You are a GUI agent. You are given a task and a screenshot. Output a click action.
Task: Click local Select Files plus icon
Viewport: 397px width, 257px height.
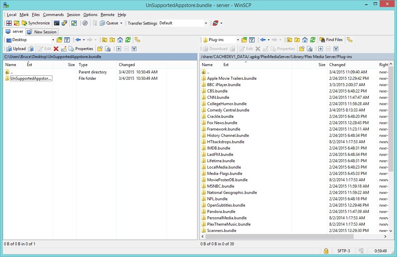(119, 49)
